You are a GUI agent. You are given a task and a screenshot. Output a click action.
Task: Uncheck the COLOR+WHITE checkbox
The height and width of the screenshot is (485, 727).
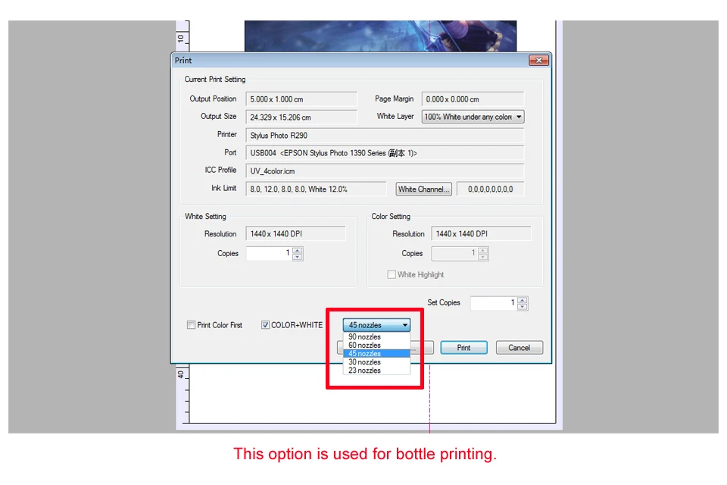pos(266,325)
